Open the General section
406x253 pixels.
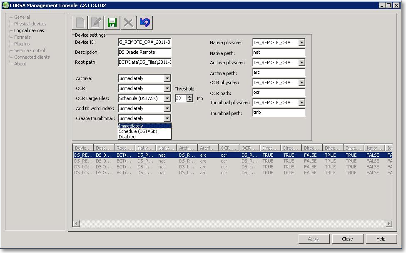pos(22,17)
